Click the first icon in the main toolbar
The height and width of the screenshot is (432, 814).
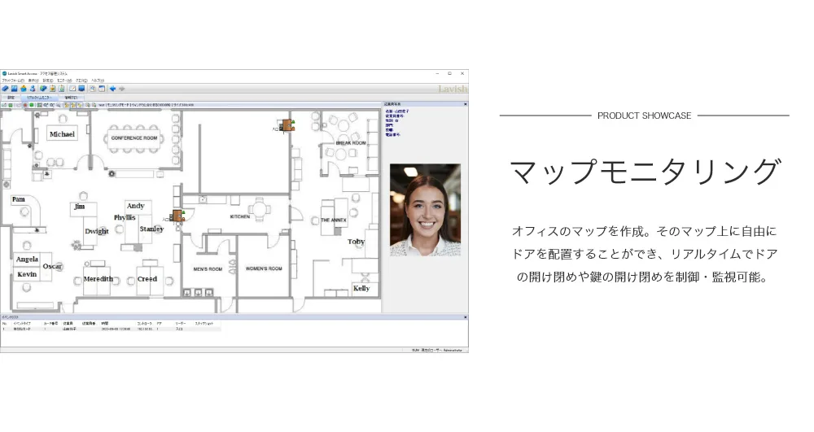[x=5, y=89]
